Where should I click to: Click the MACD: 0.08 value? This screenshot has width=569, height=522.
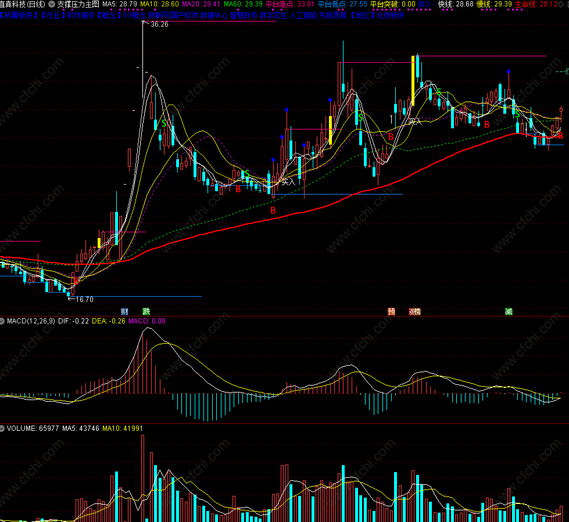(147, 321)
